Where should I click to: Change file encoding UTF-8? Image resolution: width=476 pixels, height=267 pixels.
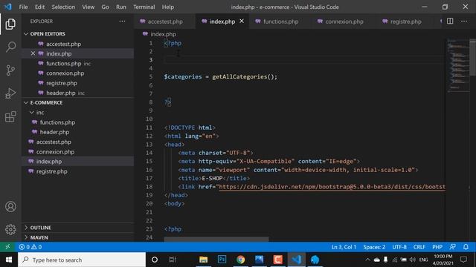click(399, 247)
